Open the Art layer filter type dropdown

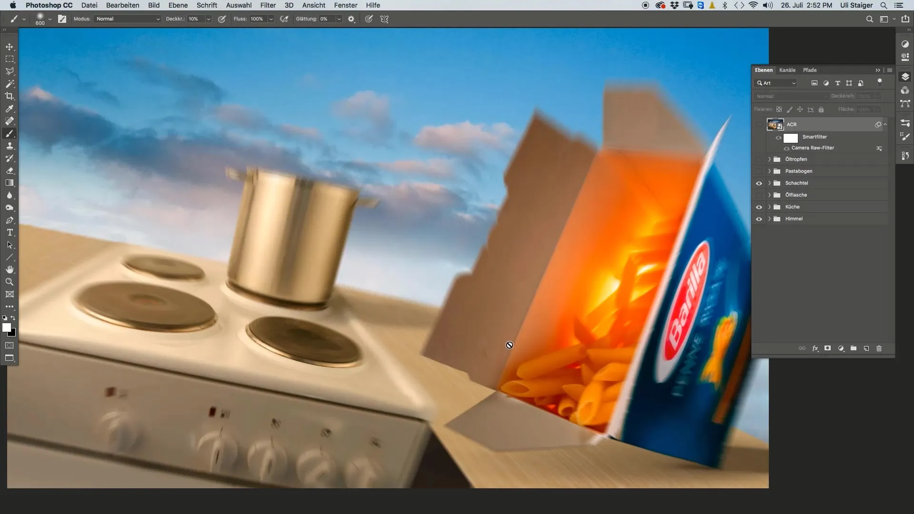tap(776, 83)
